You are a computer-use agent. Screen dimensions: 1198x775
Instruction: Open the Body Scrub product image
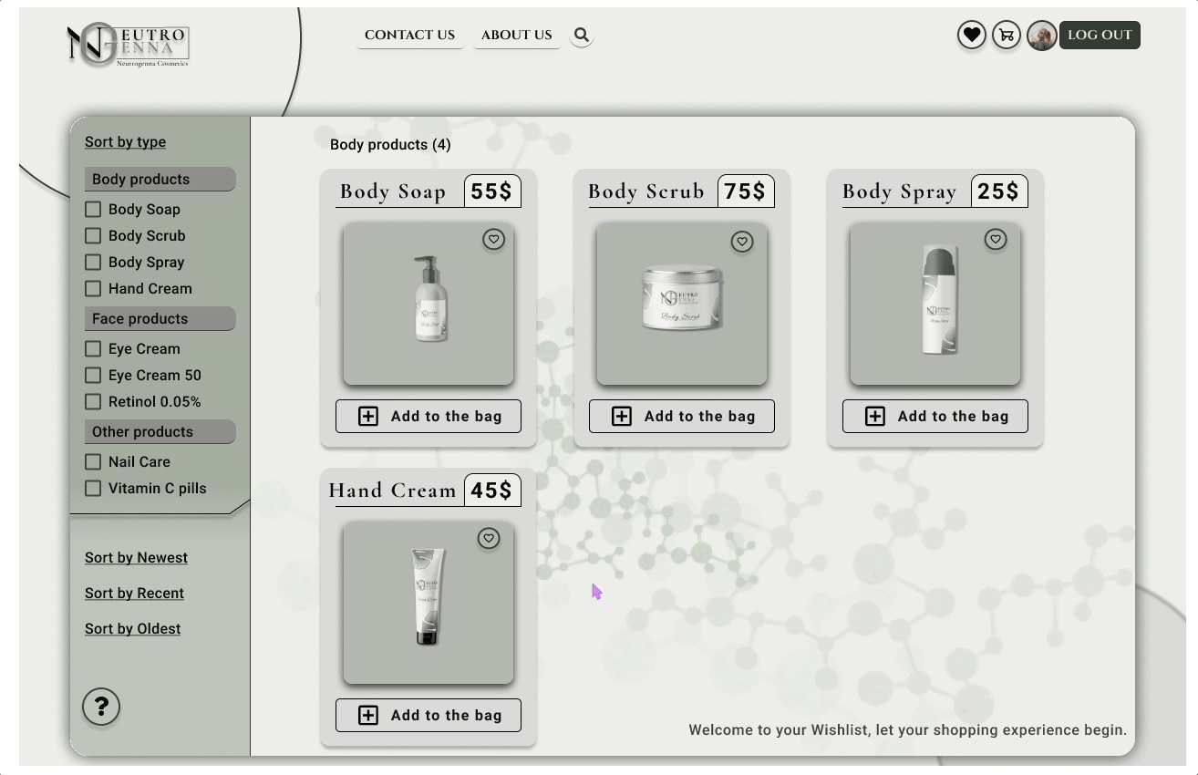[x=682, y=304]
